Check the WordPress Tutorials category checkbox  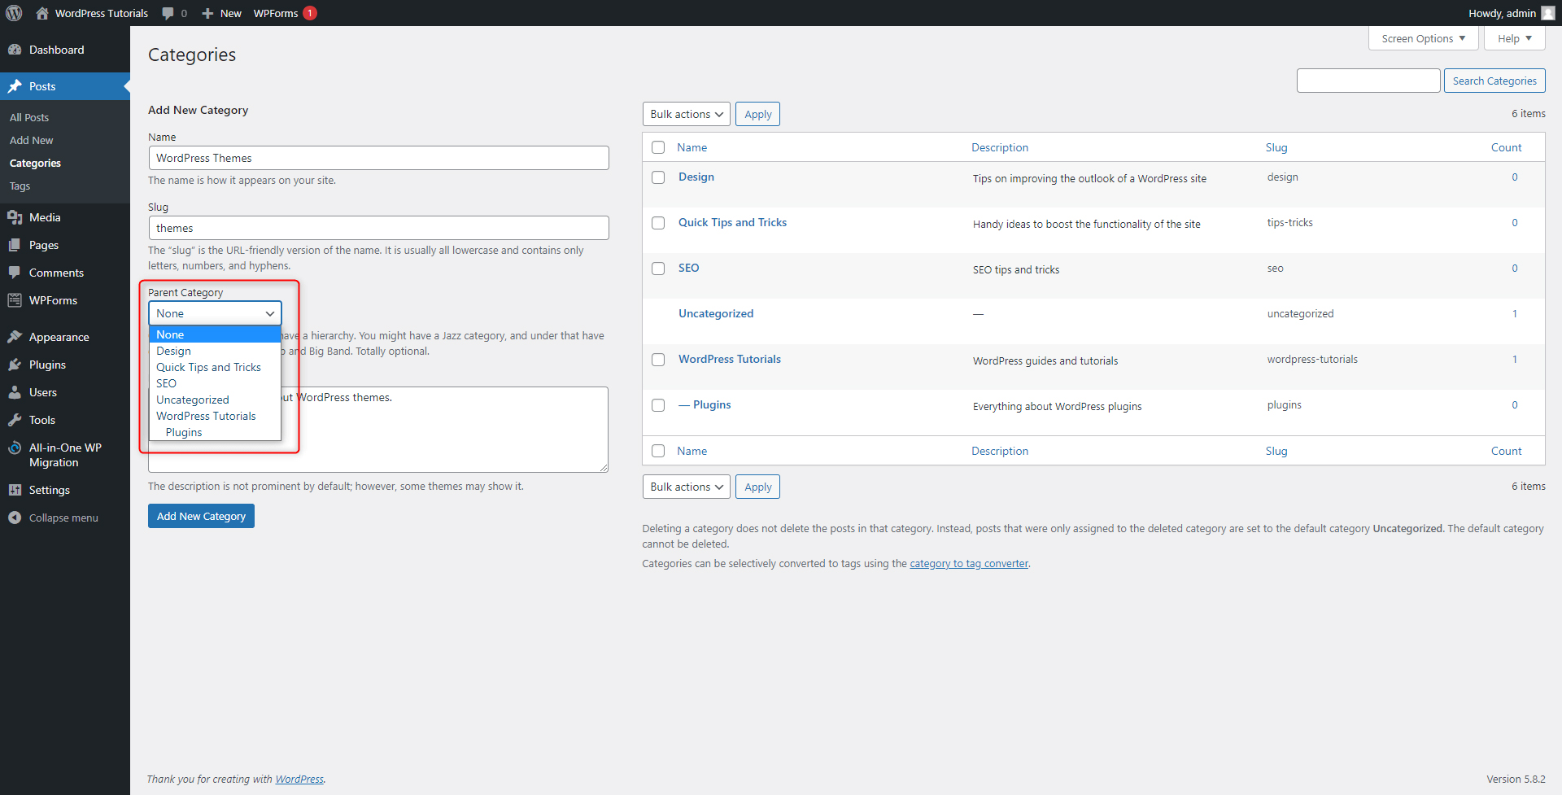point(658,360)
